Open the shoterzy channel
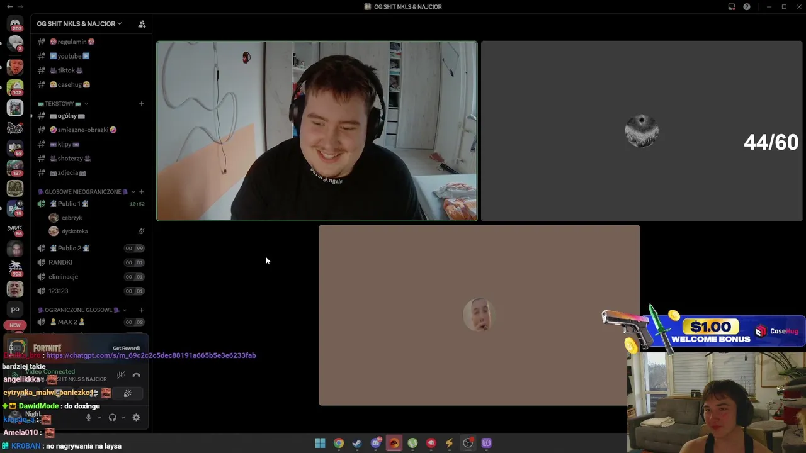 tap(91, 159)
